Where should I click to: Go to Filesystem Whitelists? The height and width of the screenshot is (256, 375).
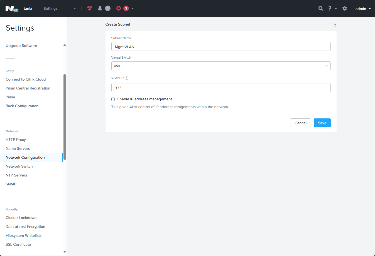[24, 235]
